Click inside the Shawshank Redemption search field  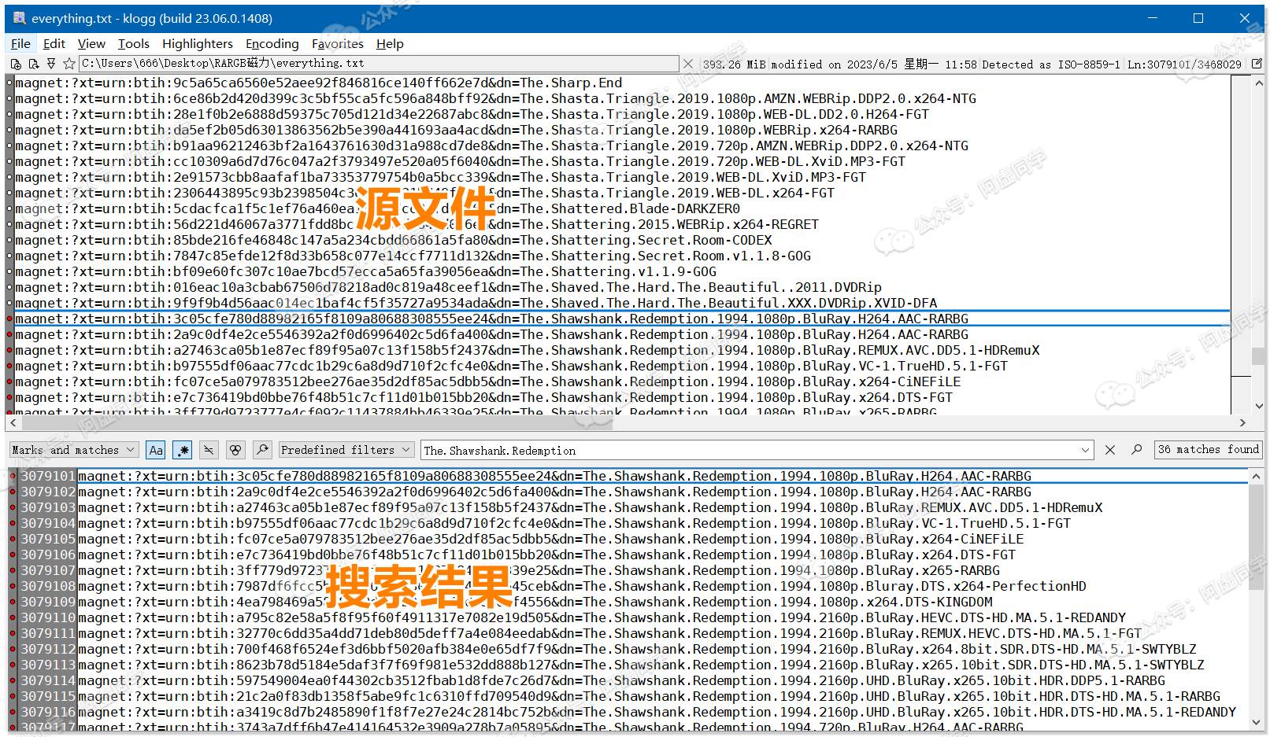click(709, 450)
